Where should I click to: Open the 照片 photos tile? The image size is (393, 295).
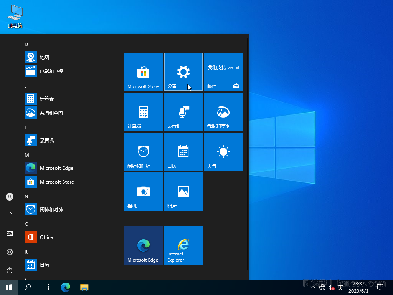pyautogui.click(x=183, y=191)
